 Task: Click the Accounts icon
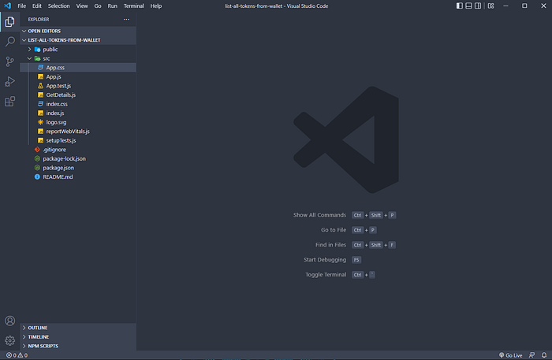[x=9, y=321]
